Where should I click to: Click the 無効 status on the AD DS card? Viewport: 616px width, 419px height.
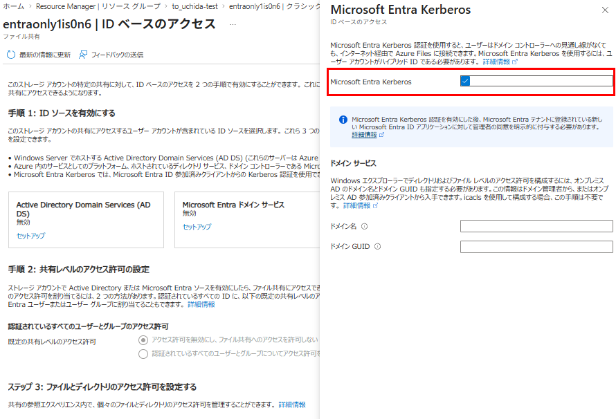coord(23,223)
